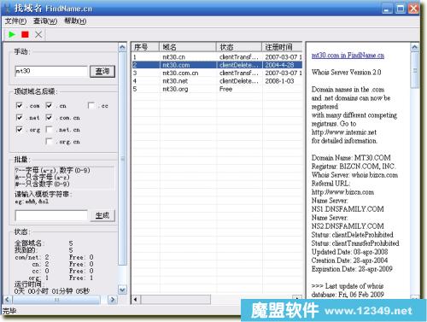Select the mt30.org row
This screenshot has width=427, height=322.
click(217, 89)
